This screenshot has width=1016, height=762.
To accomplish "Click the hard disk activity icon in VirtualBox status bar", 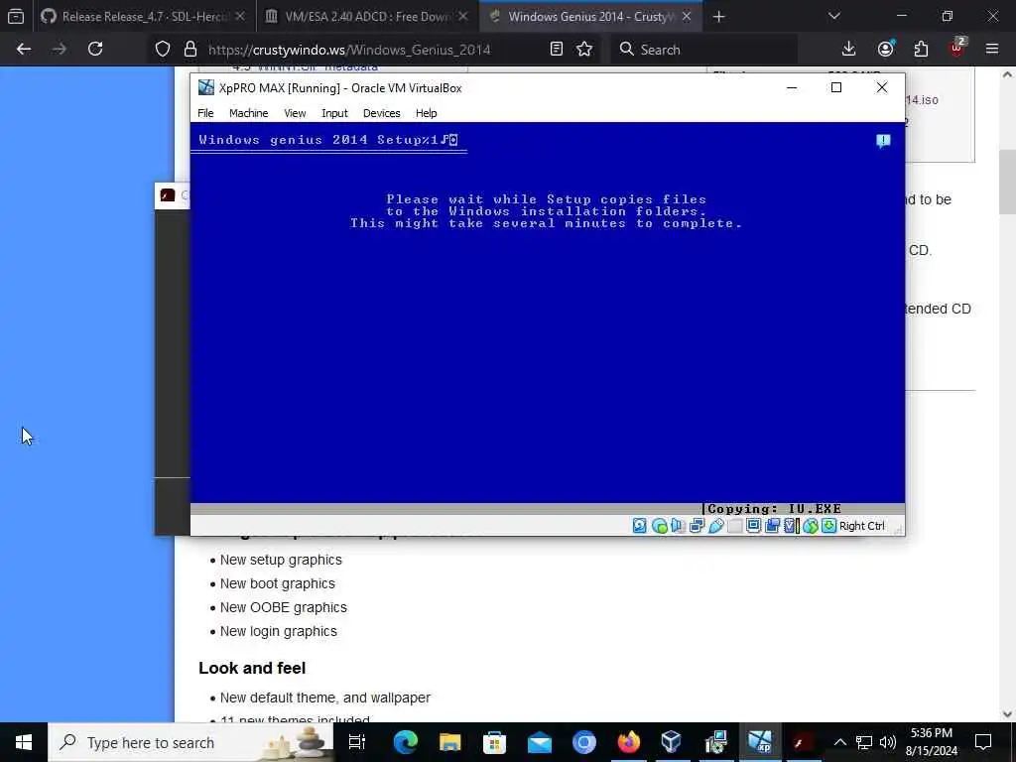I will point(640,526).
